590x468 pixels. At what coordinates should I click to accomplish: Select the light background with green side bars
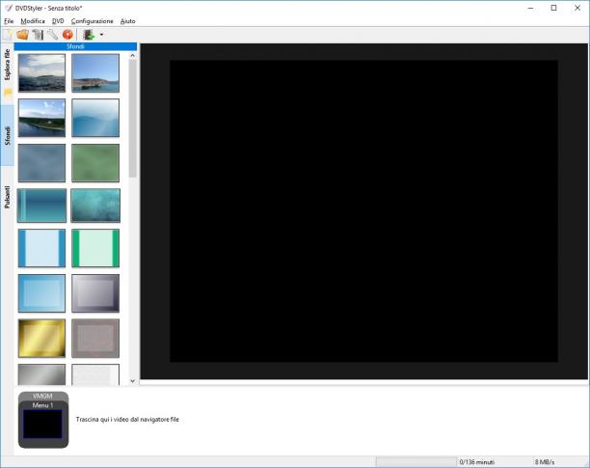[95, 248]
